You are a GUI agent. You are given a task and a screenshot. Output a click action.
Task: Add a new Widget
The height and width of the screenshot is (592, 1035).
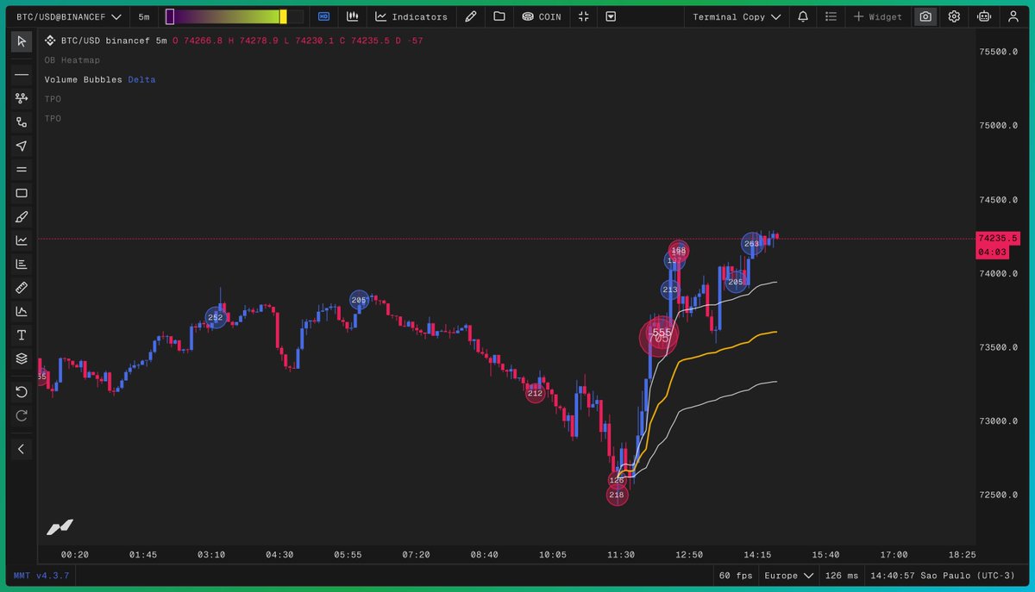tap(878, 16)
